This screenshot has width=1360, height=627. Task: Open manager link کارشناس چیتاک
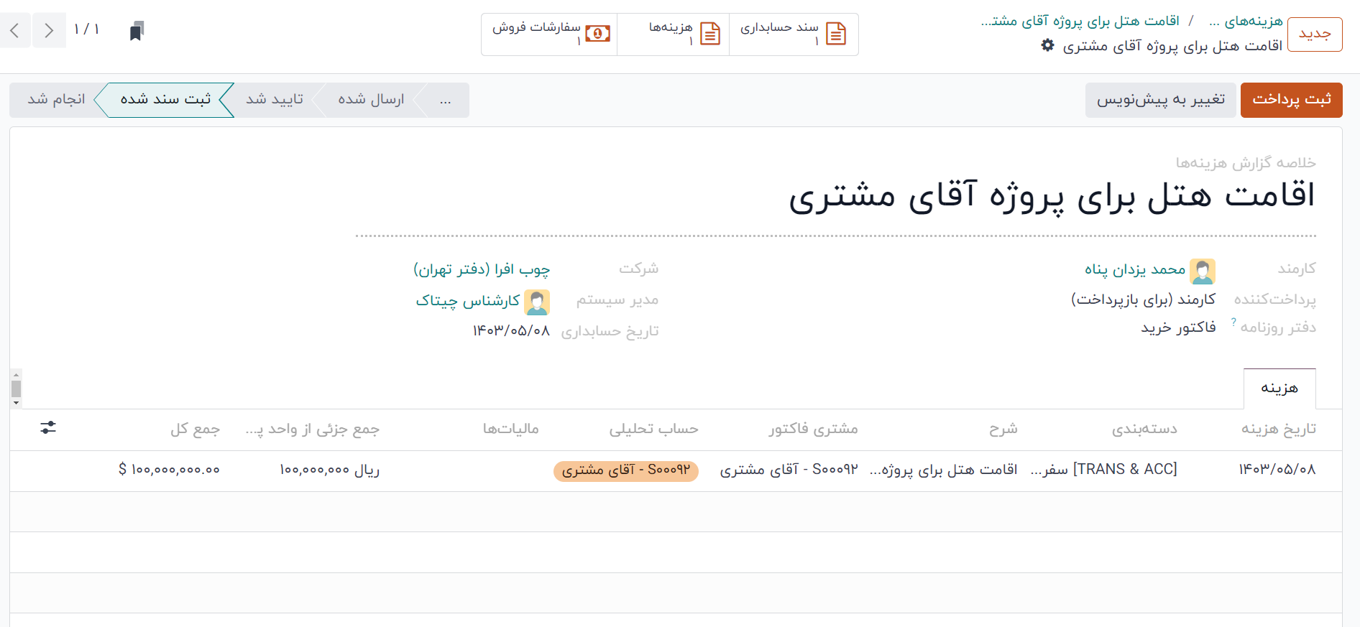(x=467, y=301)
